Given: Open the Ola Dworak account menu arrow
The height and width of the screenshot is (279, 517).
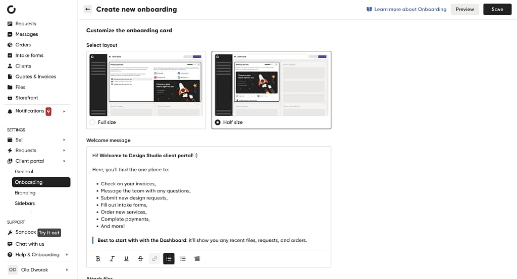Looking at the screenshot, I should [67, 270].
